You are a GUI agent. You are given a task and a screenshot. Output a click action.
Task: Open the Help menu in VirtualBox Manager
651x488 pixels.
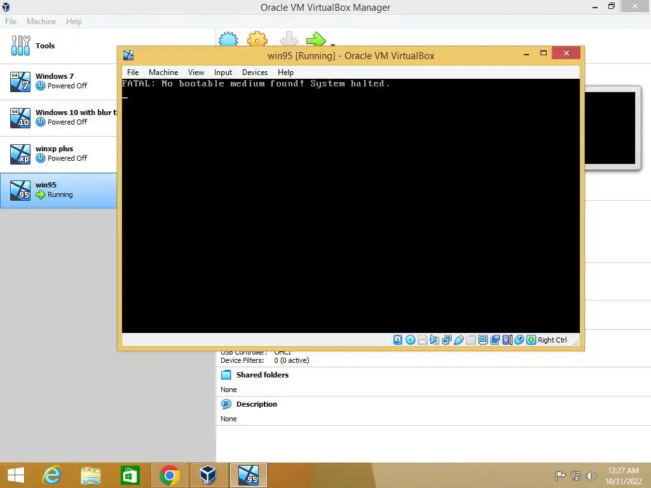click(x=74, y=21)
